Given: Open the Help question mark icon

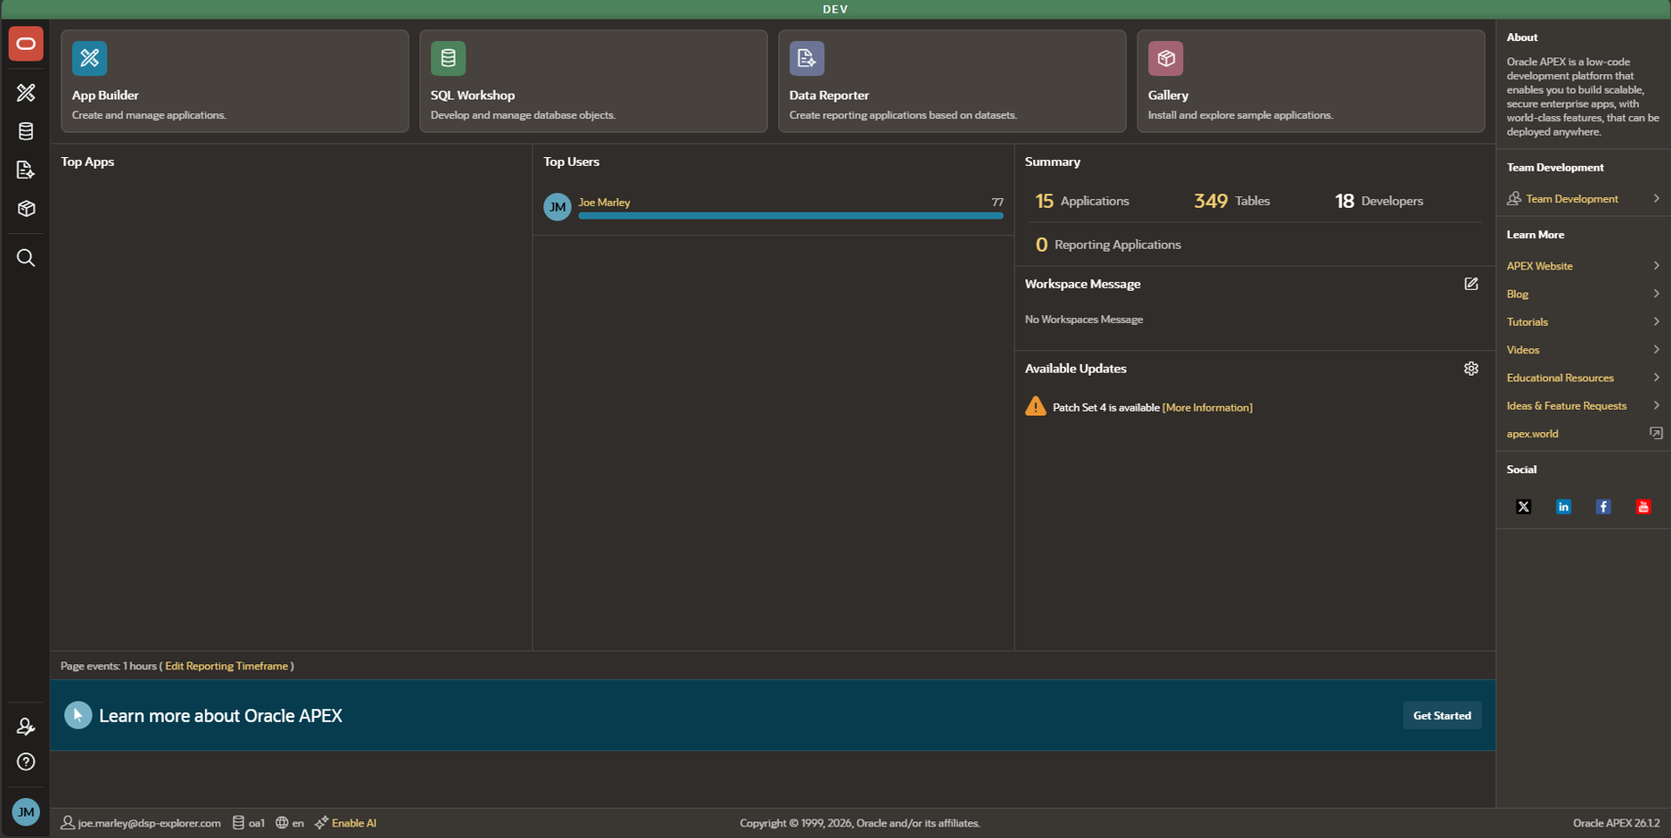Looking at the screenshot, I should 26,762.
